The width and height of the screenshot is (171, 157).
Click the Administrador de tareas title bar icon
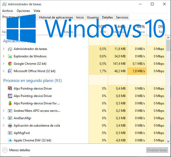[x=4, y=4]
